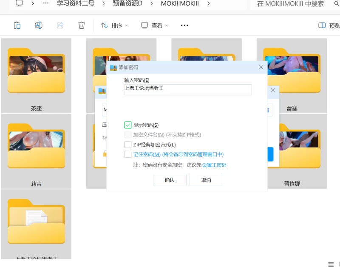Expand the address bar ellipsis for hidden path
Screen dimensions: 340x267
pos(46,3)
